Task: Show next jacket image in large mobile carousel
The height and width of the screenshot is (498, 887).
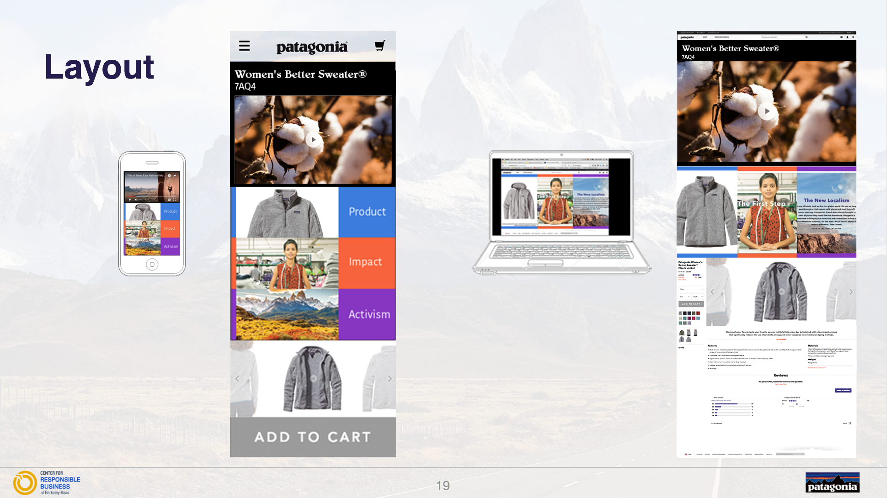Action: [x=390, y=378]
